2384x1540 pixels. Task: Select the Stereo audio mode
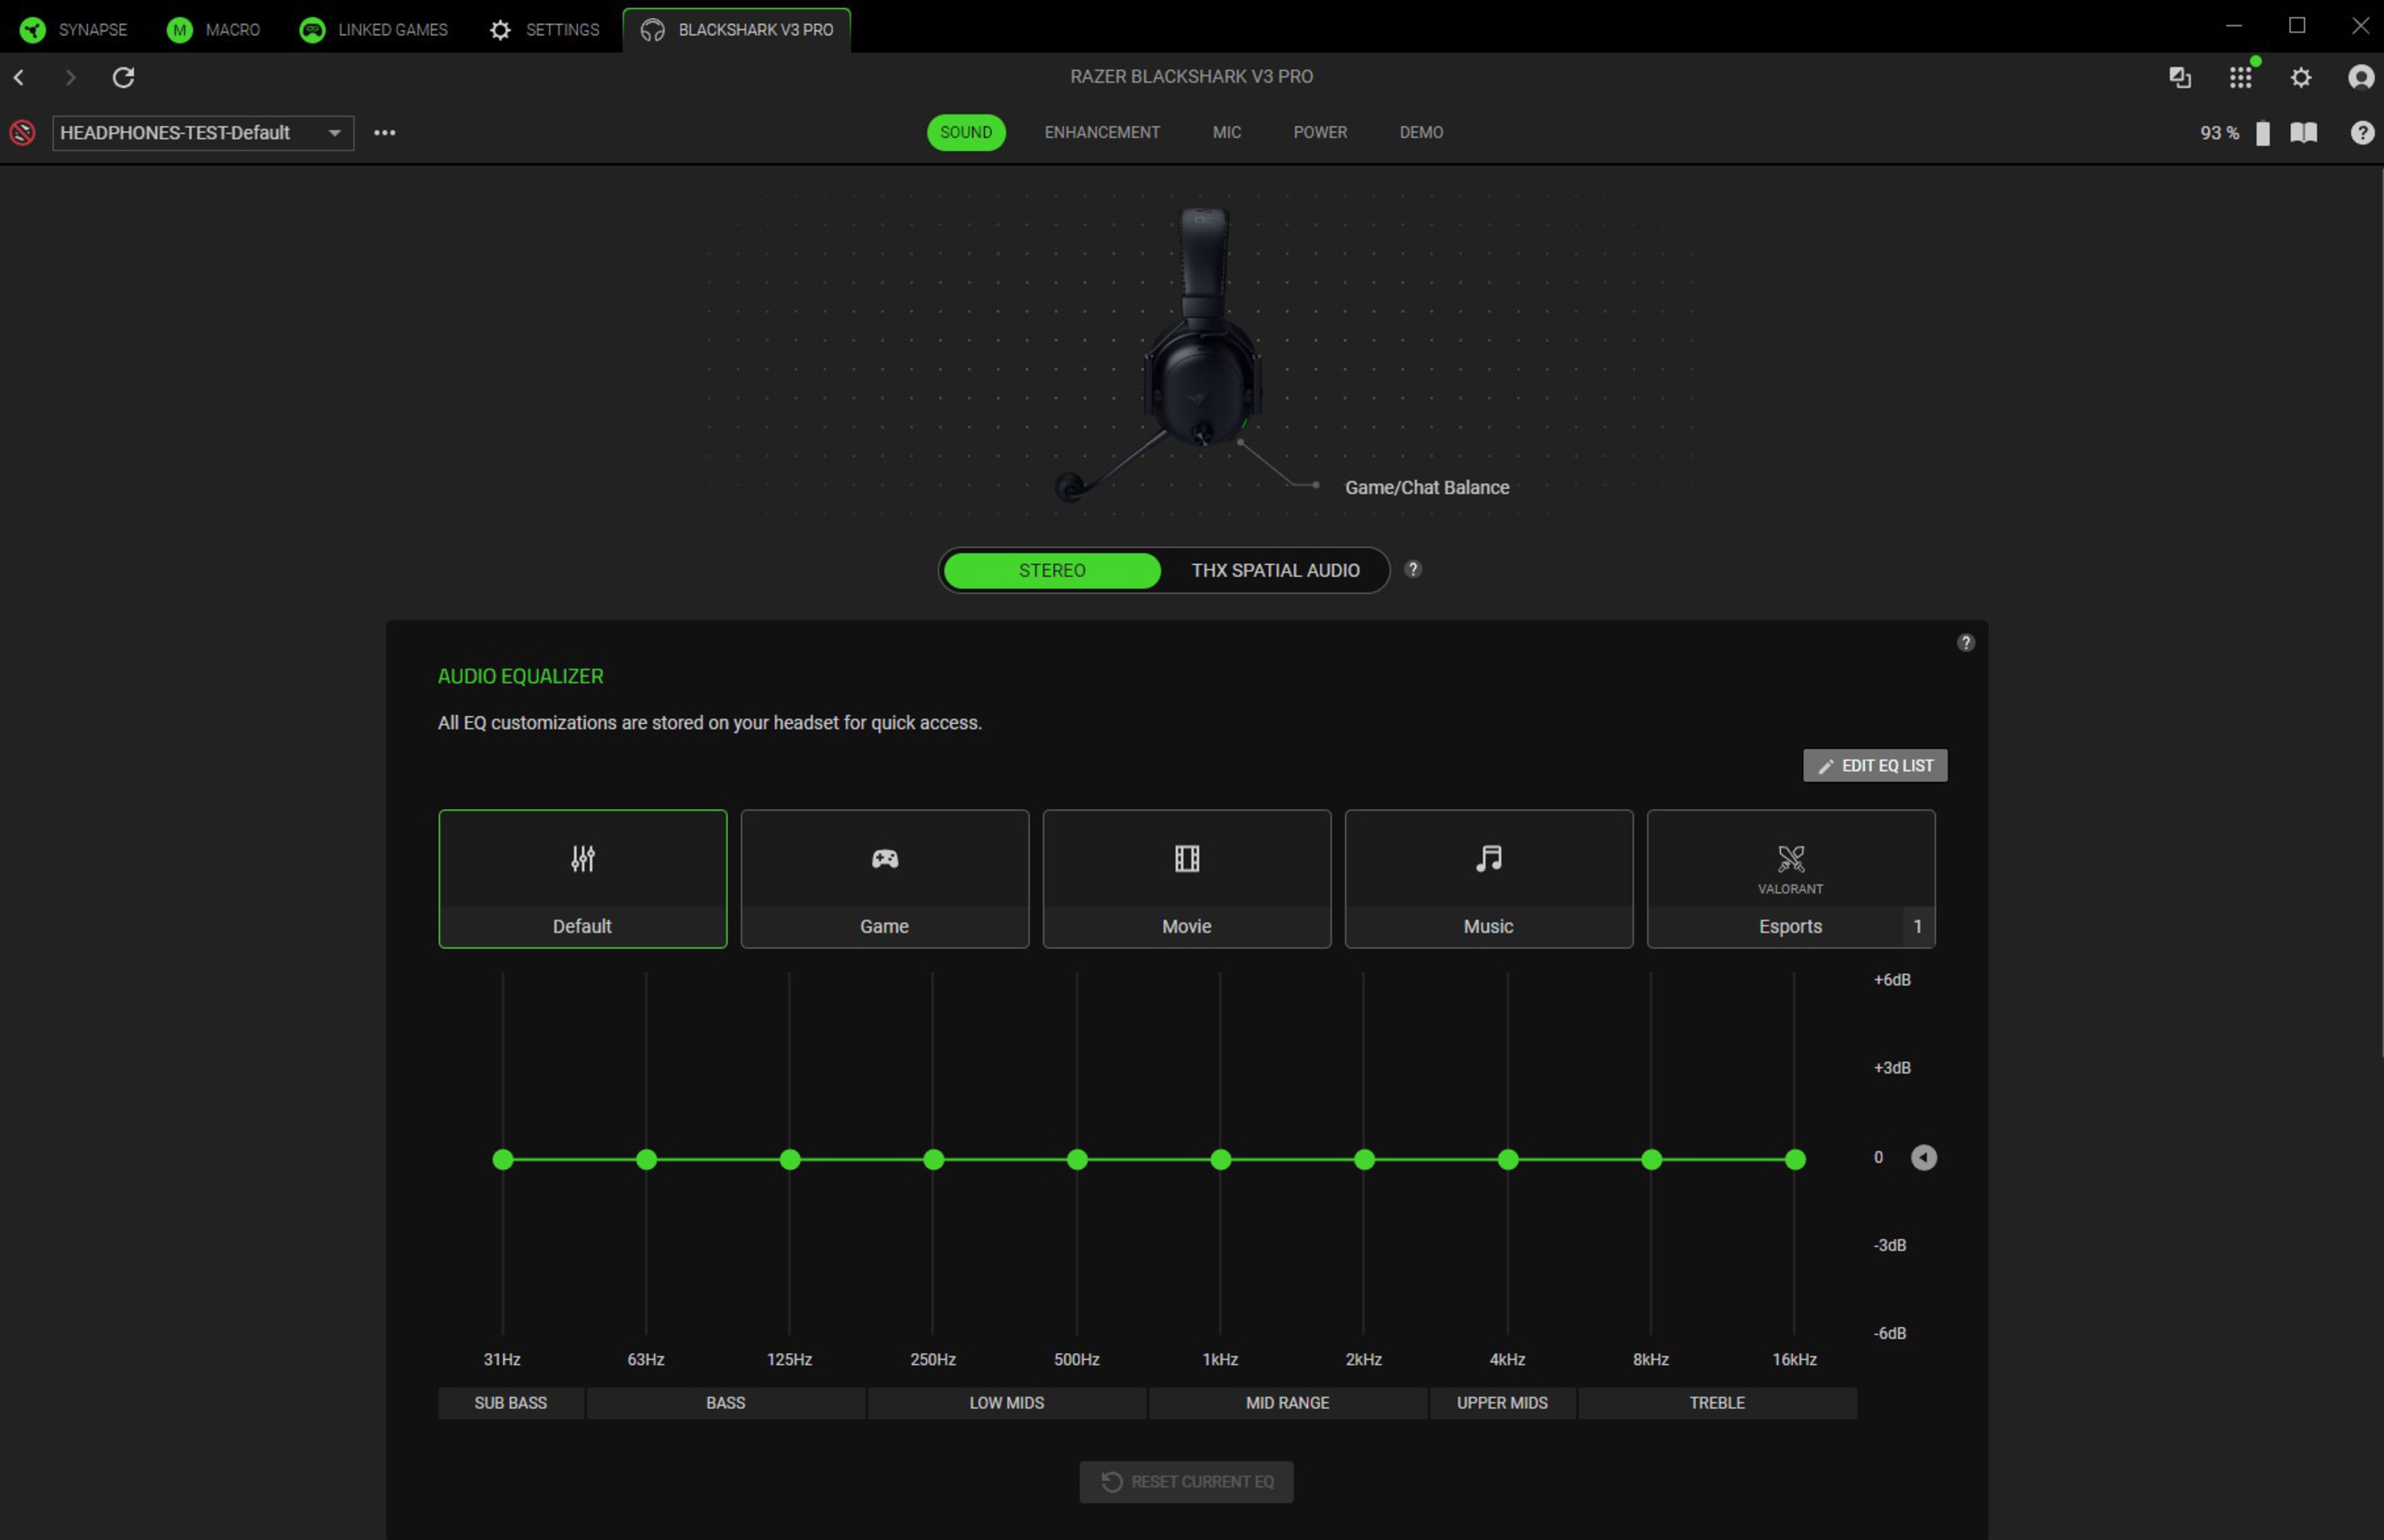click(1052, 570)
